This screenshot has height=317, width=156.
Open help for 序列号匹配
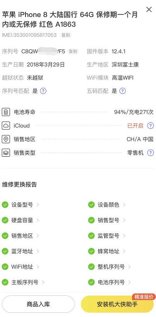click(43, 91)
